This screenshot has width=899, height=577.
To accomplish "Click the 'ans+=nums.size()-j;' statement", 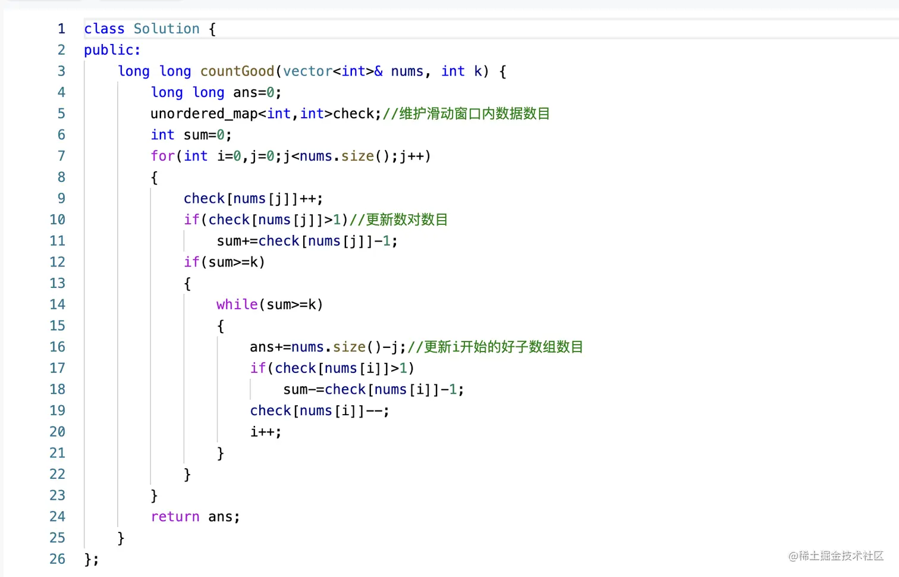I will pos(328,347).
